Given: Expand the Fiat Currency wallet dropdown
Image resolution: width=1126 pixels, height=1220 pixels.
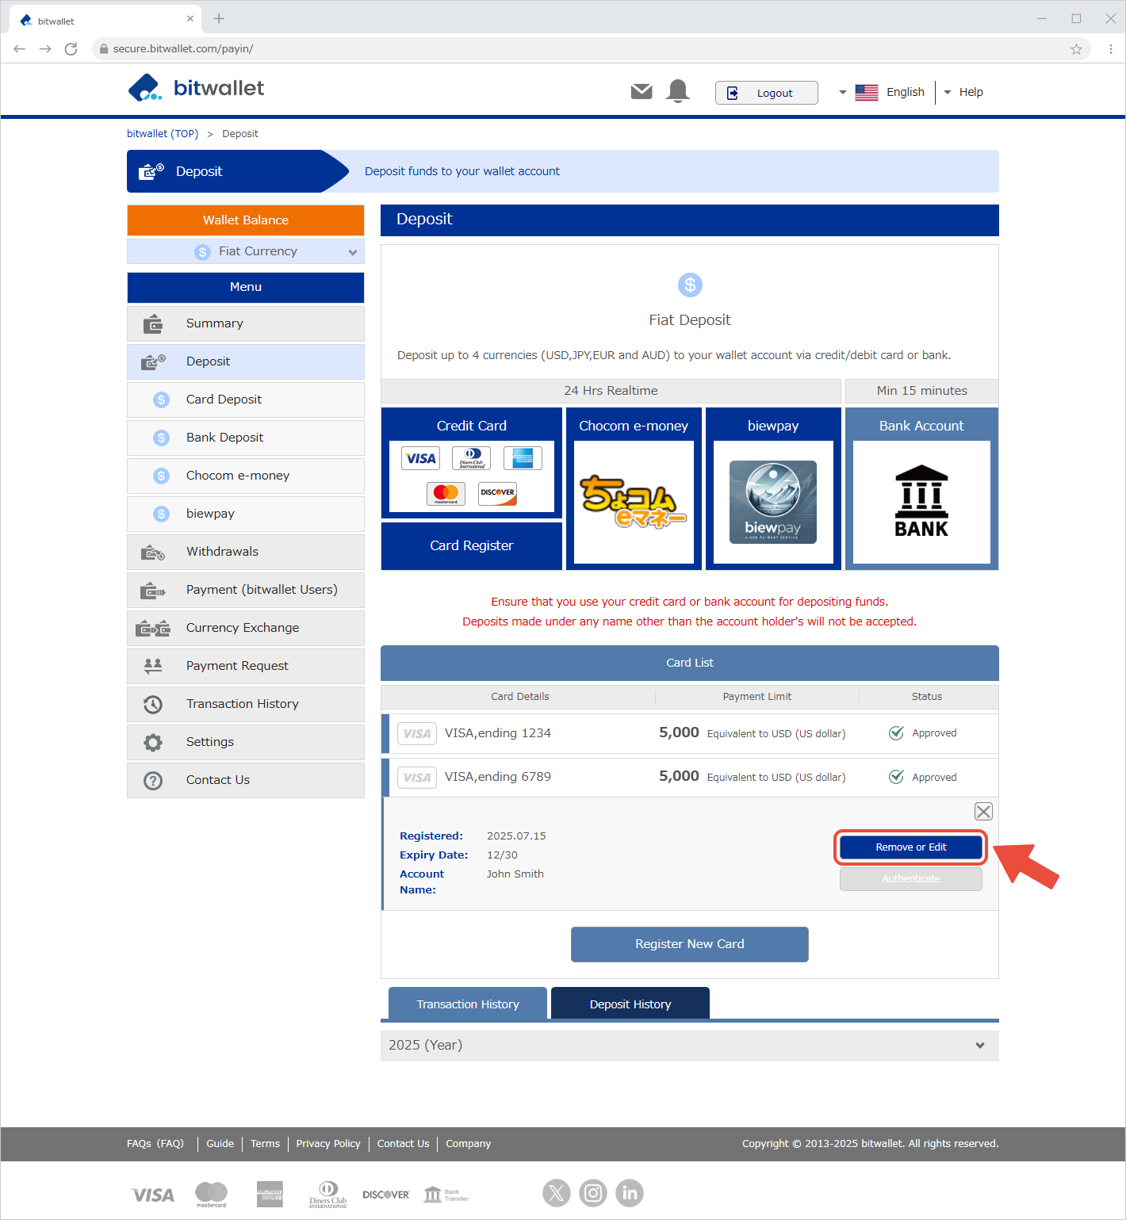Looking at the screenshot, I should (x=246, y=251).
